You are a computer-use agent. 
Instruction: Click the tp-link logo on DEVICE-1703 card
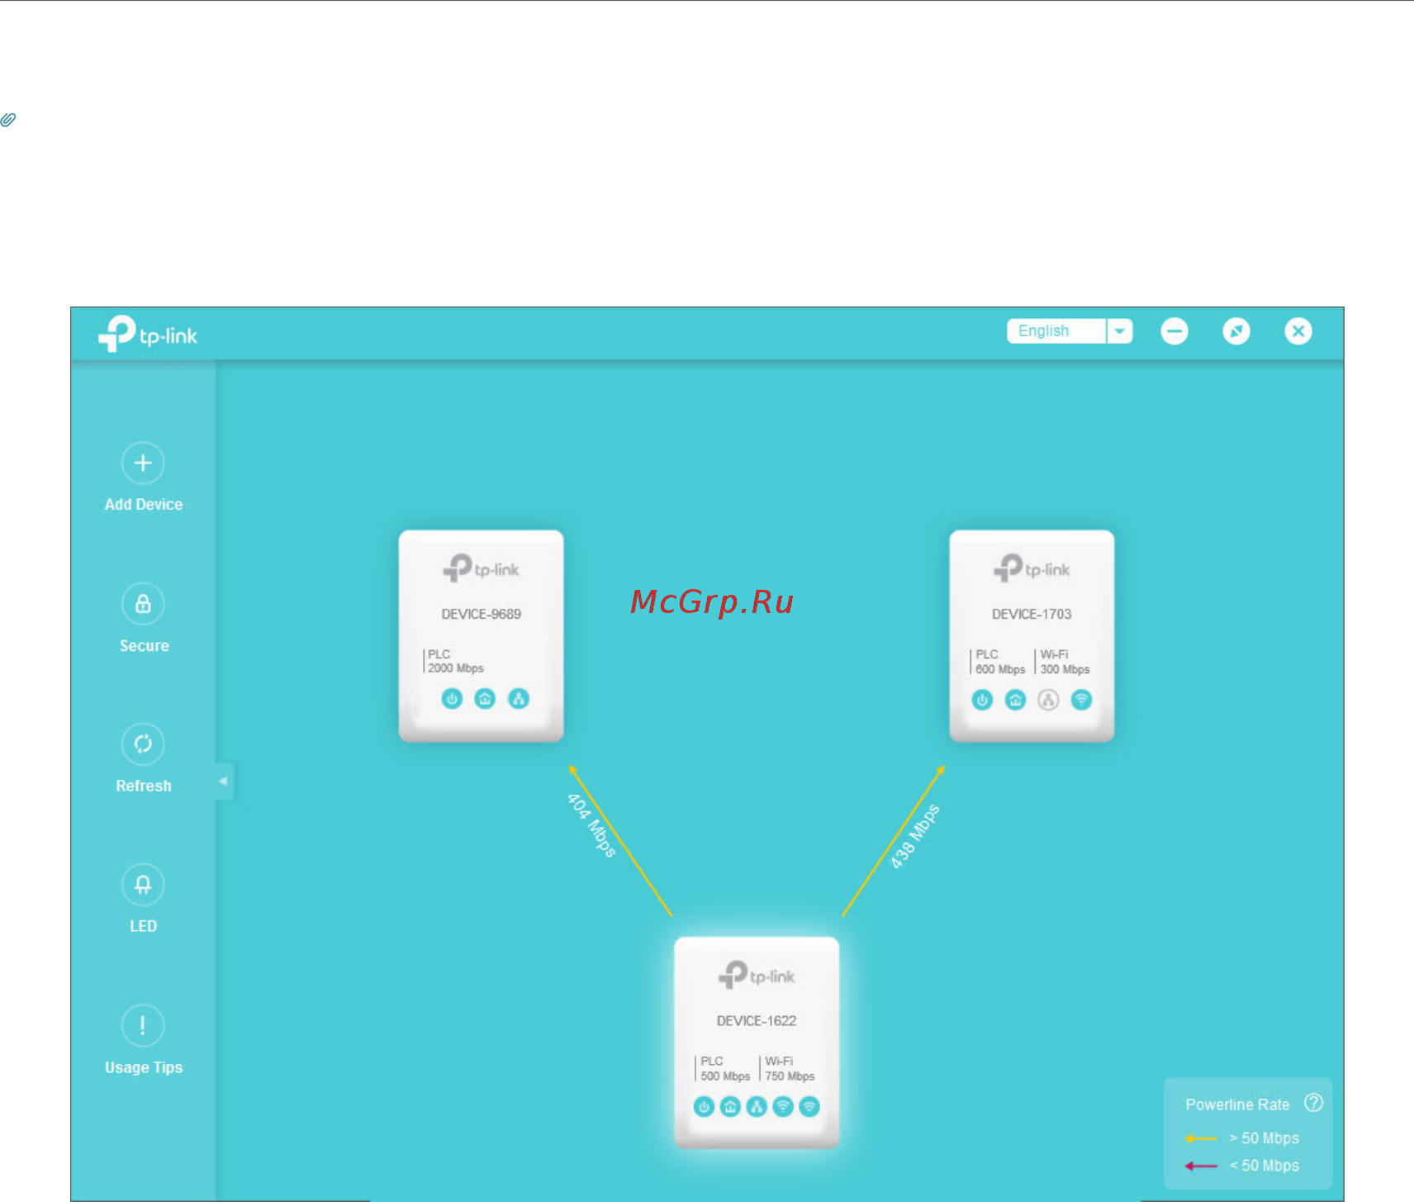click(1032, 568)
